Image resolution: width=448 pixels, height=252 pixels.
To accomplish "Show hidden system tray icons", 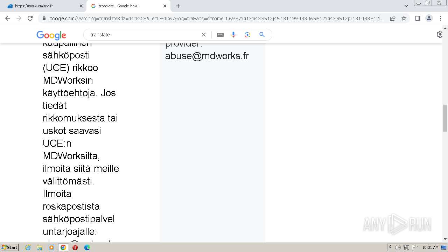I will [x=390, y=247].
